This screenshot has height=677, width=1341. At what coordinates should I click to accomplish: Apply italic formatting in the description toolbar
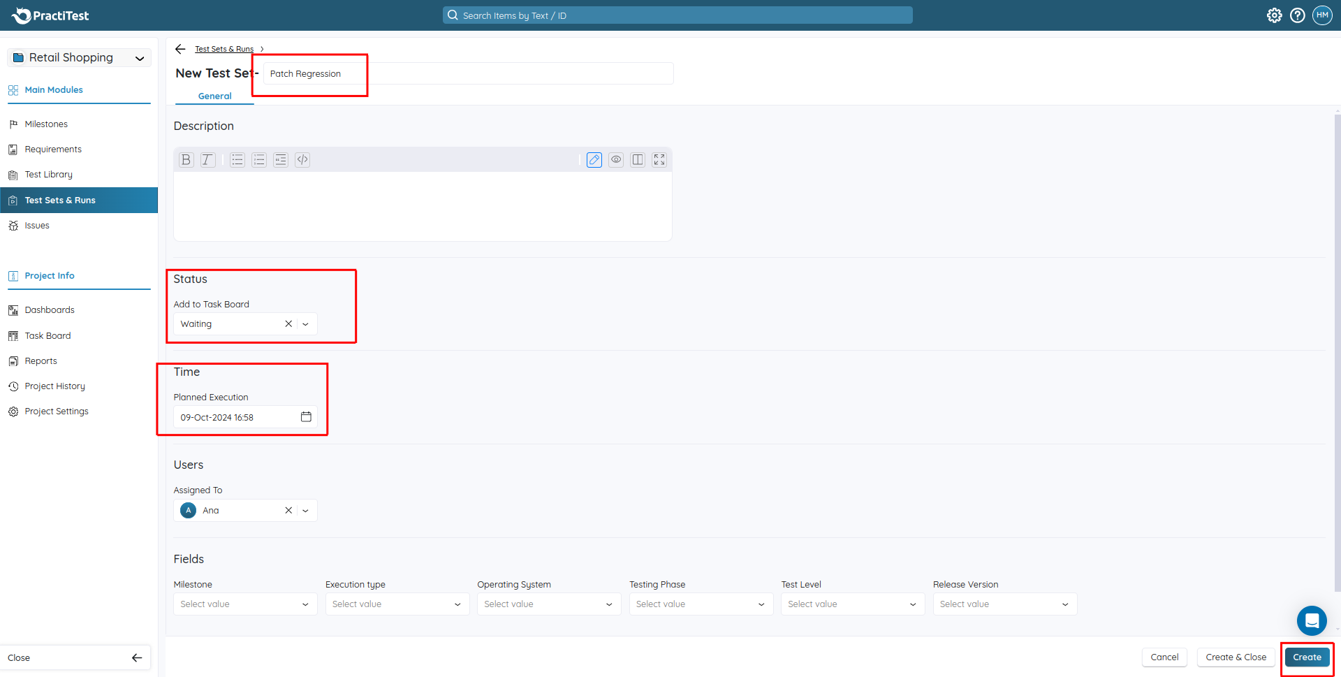[x=207, y=160]
